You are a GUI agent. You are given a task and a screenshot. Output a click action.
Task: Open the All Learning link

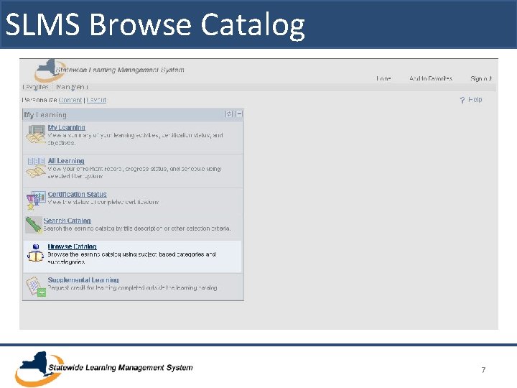click(66, 161)
